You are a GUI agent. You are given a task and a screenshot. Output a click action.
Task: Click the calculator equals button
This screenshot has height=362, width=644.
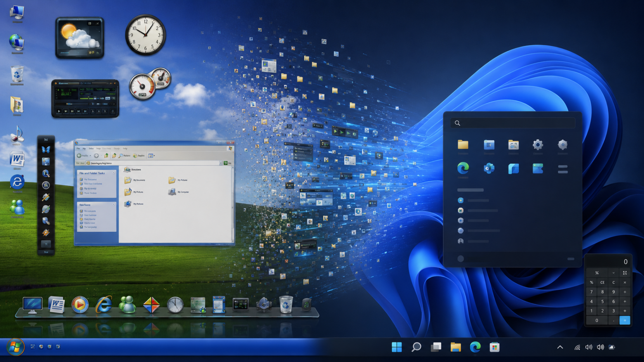click(625, 320)
